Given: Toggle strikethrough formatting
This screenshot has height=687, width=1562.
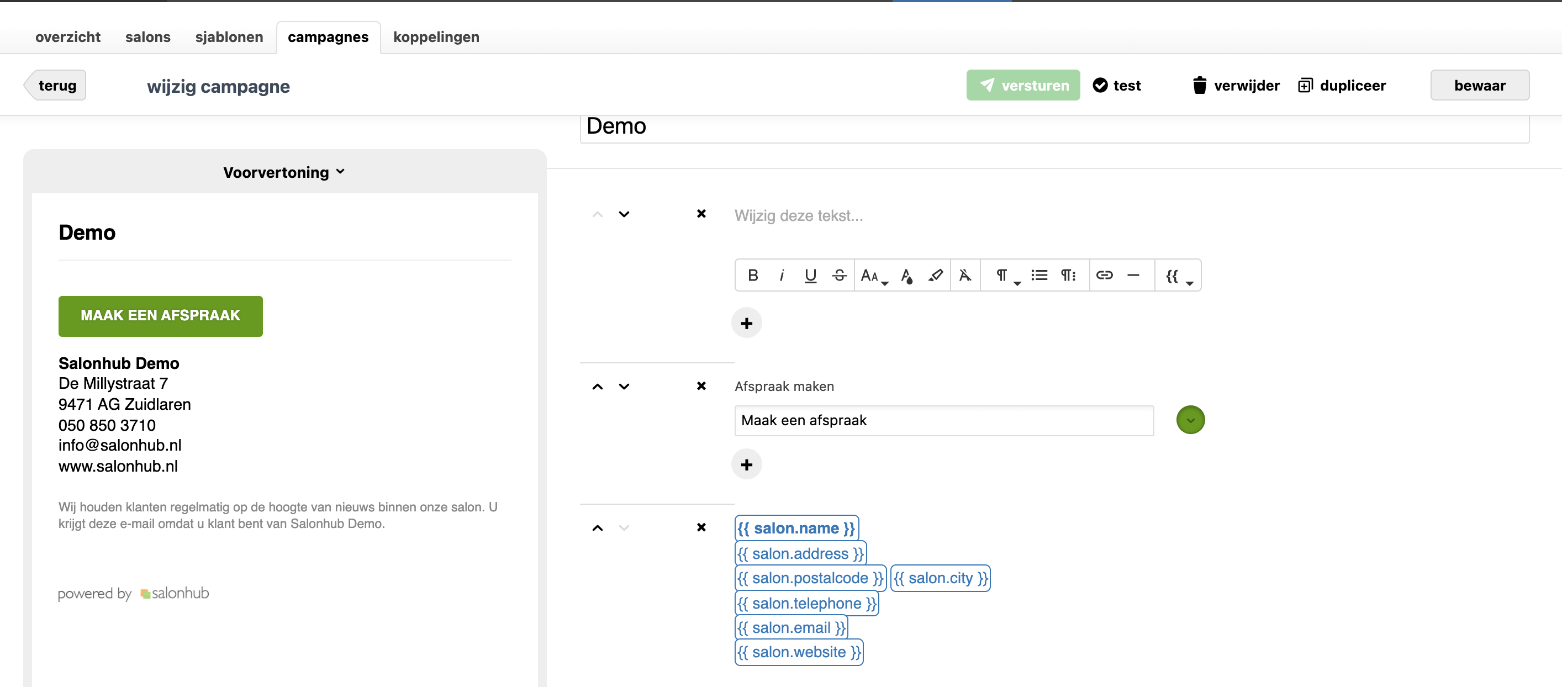Looking at the screenshot, I should pyautogui.click(x=839, y=275).
